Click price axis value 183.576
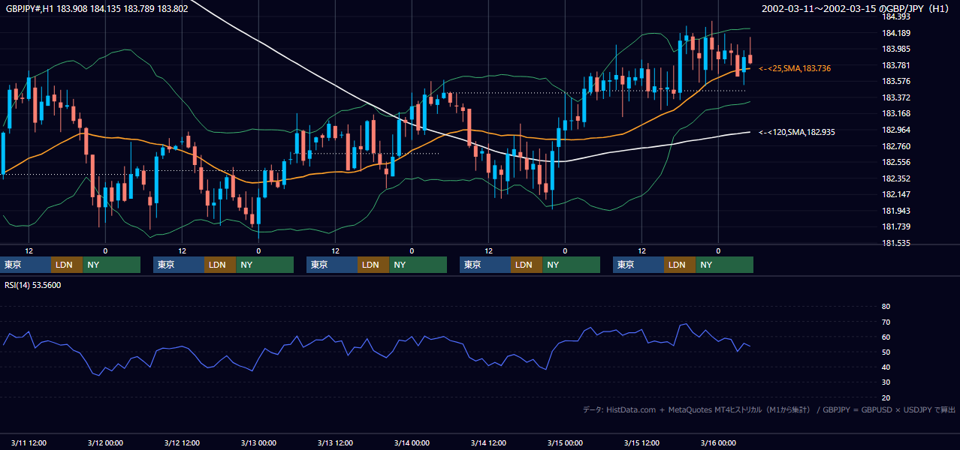 (897, 81)
